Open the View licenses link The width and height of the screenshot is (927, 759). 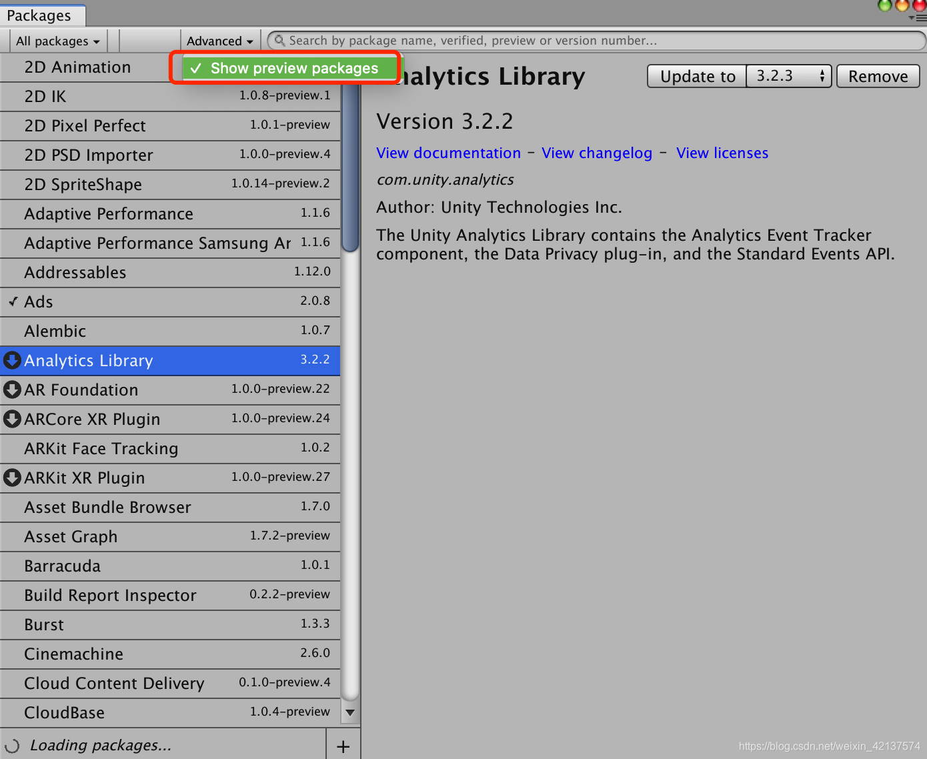pyautogui.click(x=722, y=153)
